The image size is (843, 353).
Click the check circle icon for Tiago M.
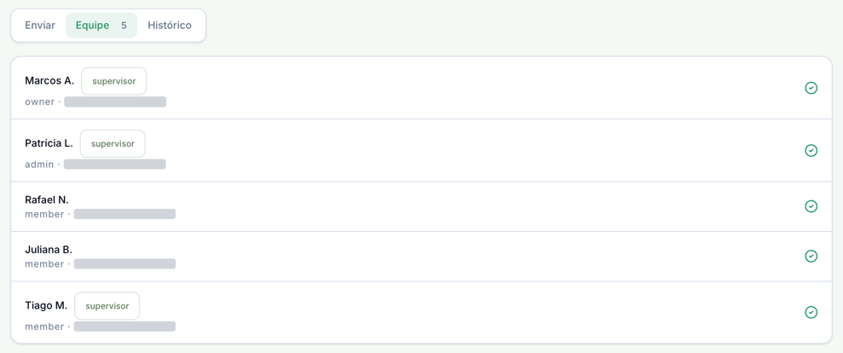click(x=811, y=312)
